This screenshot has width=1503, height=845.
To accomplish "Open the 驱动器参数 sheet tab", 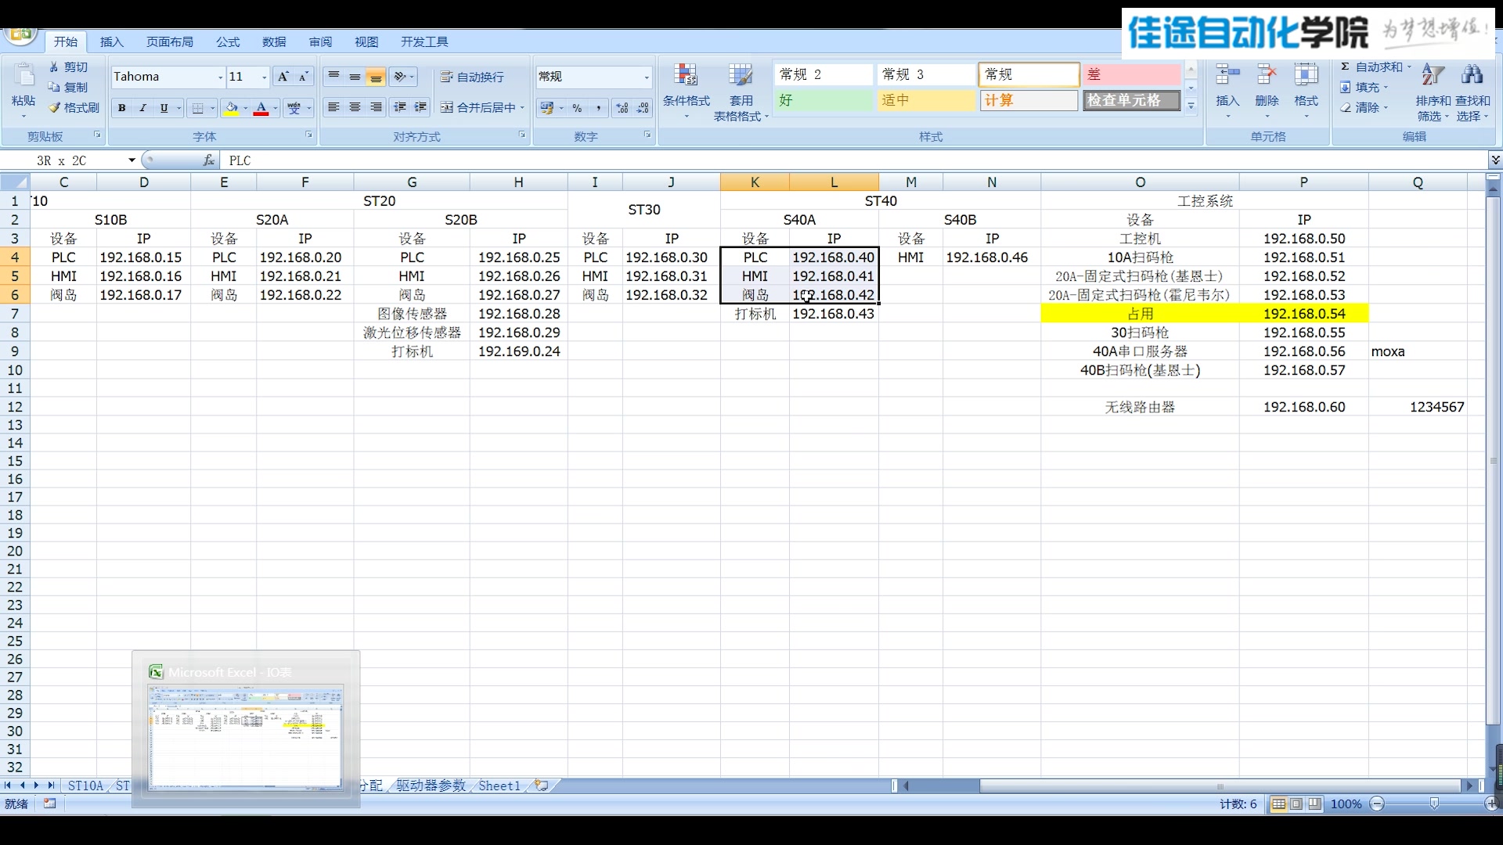I will [431, 786].
